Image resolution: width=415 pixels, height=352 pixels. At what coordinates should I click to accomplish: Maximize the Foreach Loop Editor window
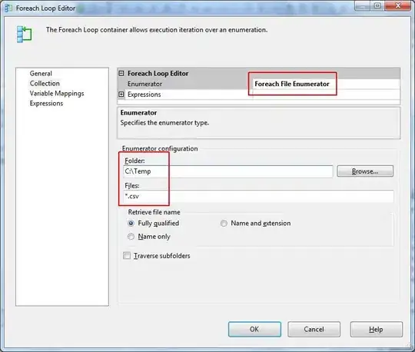point(377,5)
